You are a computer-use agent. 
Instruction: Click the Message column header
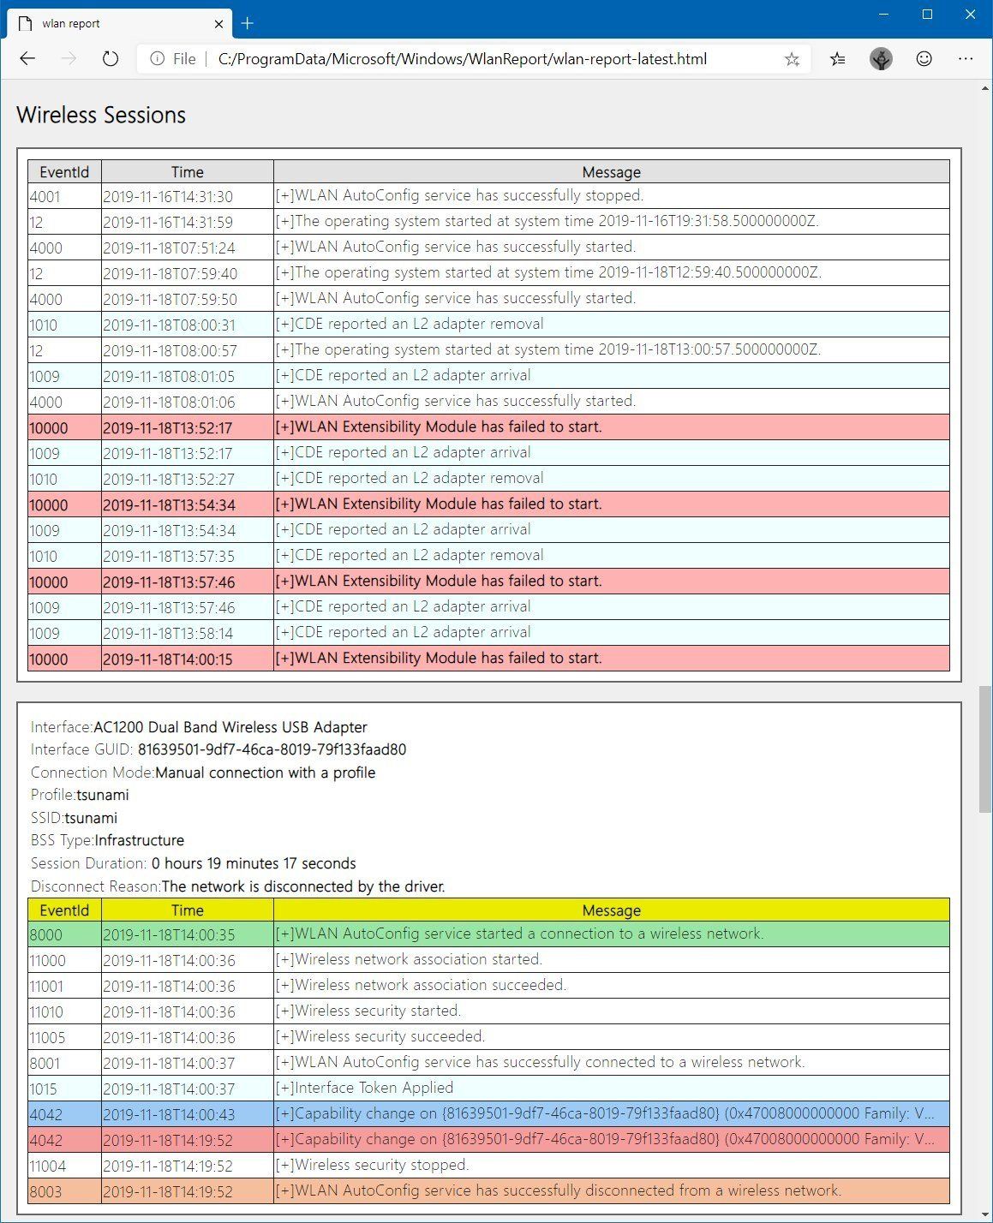[611, 171]
